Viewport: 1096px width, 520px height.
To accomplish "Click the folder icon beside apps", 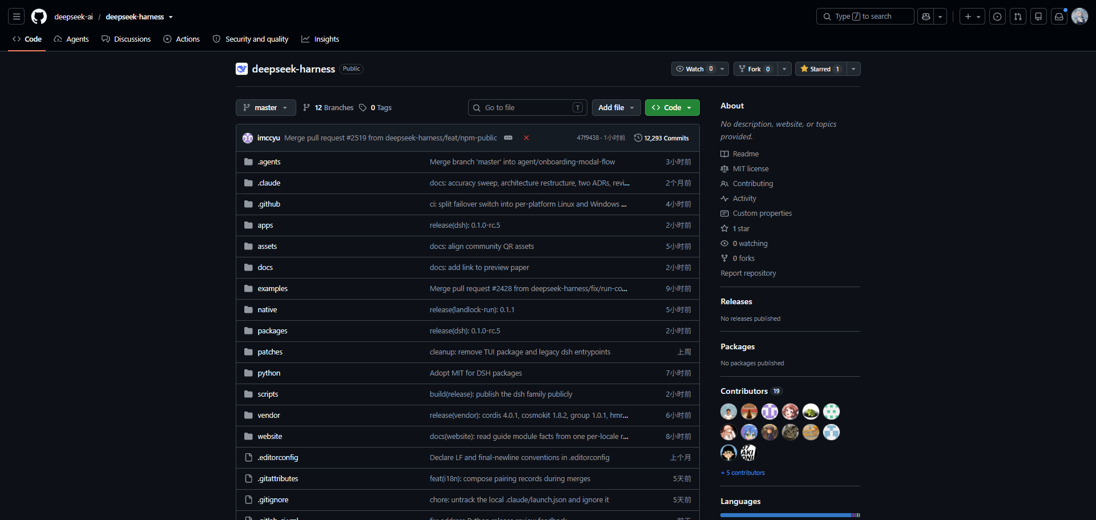I will [x=248, y=225].
